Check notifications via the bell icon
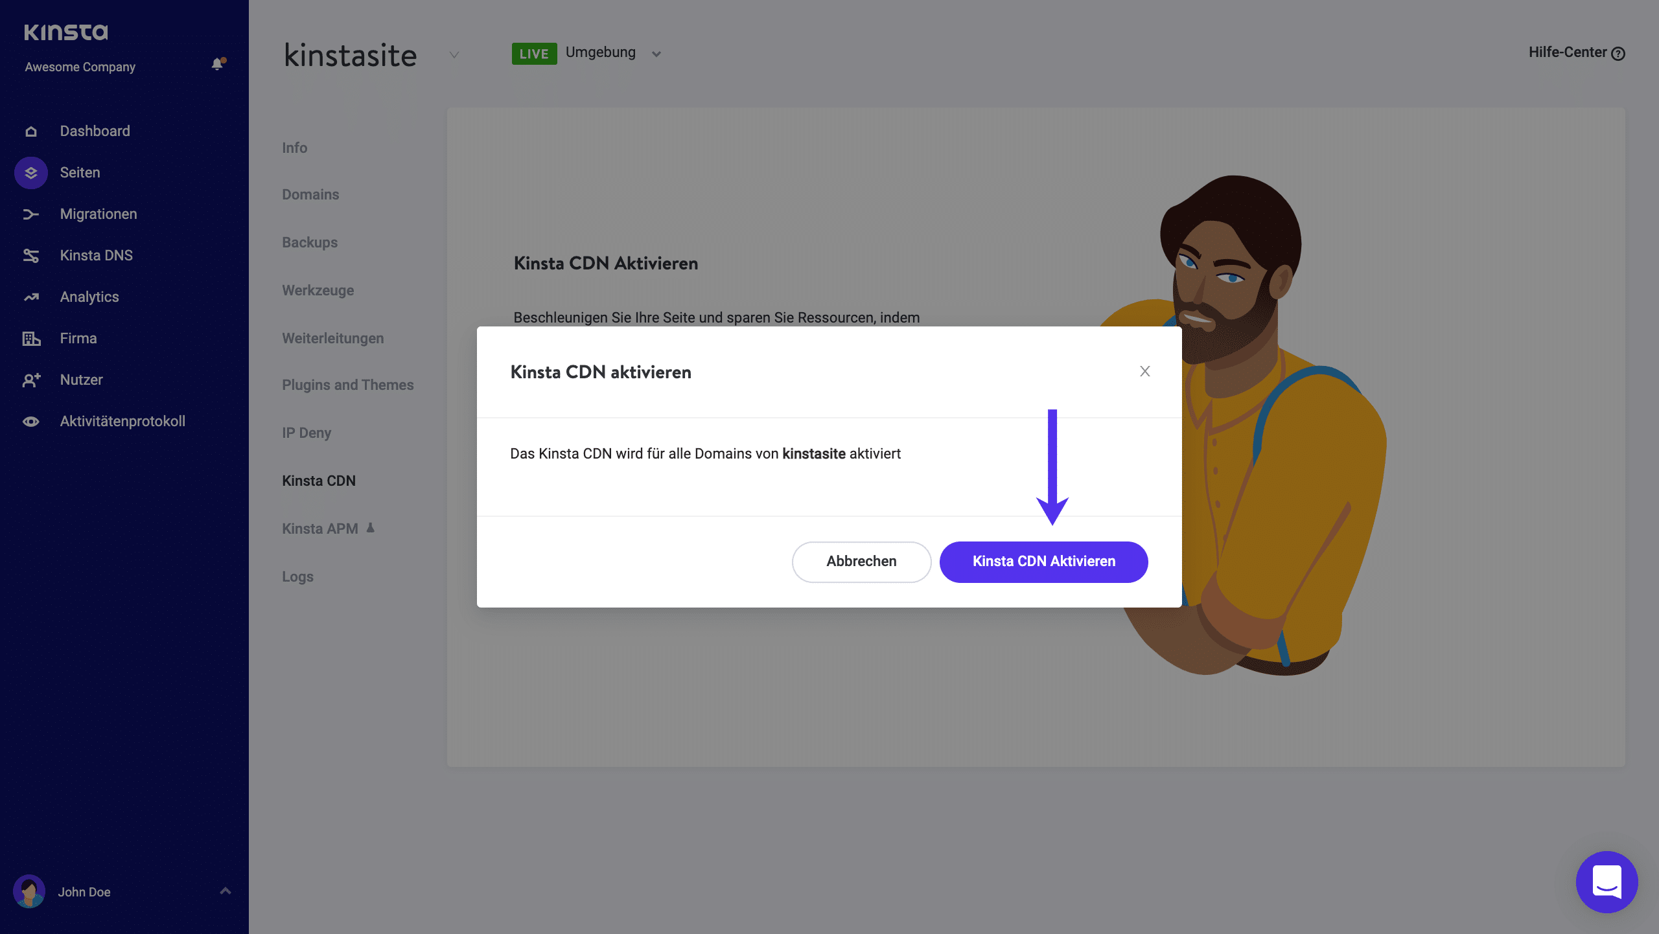Image resolution: width=1659 pixels, height=934 pixels. [x=216, y=65]
